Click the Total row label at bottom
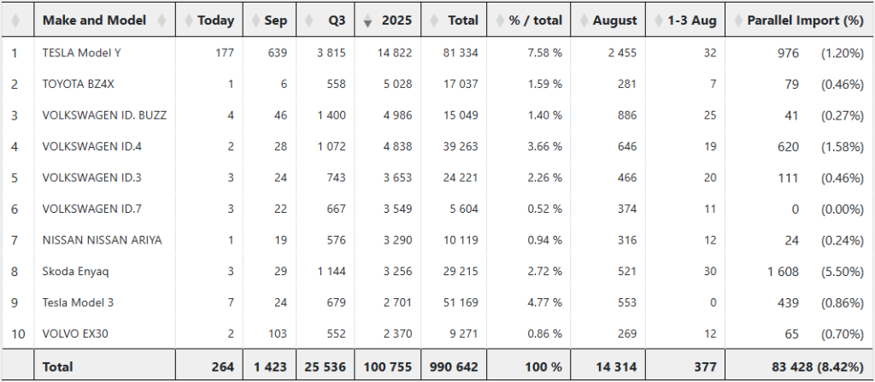The image size is (875, 382). pos(57,367)
